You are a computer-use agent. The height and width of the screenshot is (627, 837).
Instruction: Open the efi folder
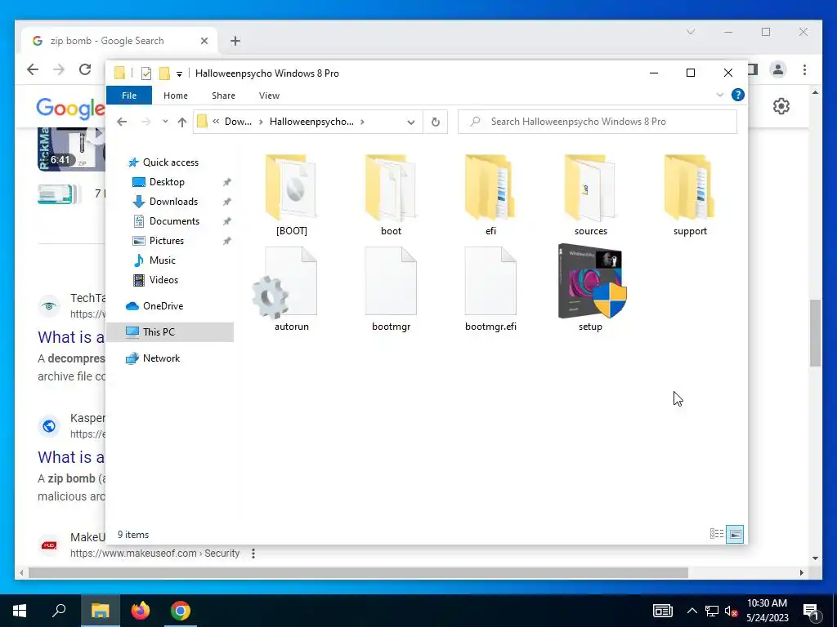(x=490, y=195)
